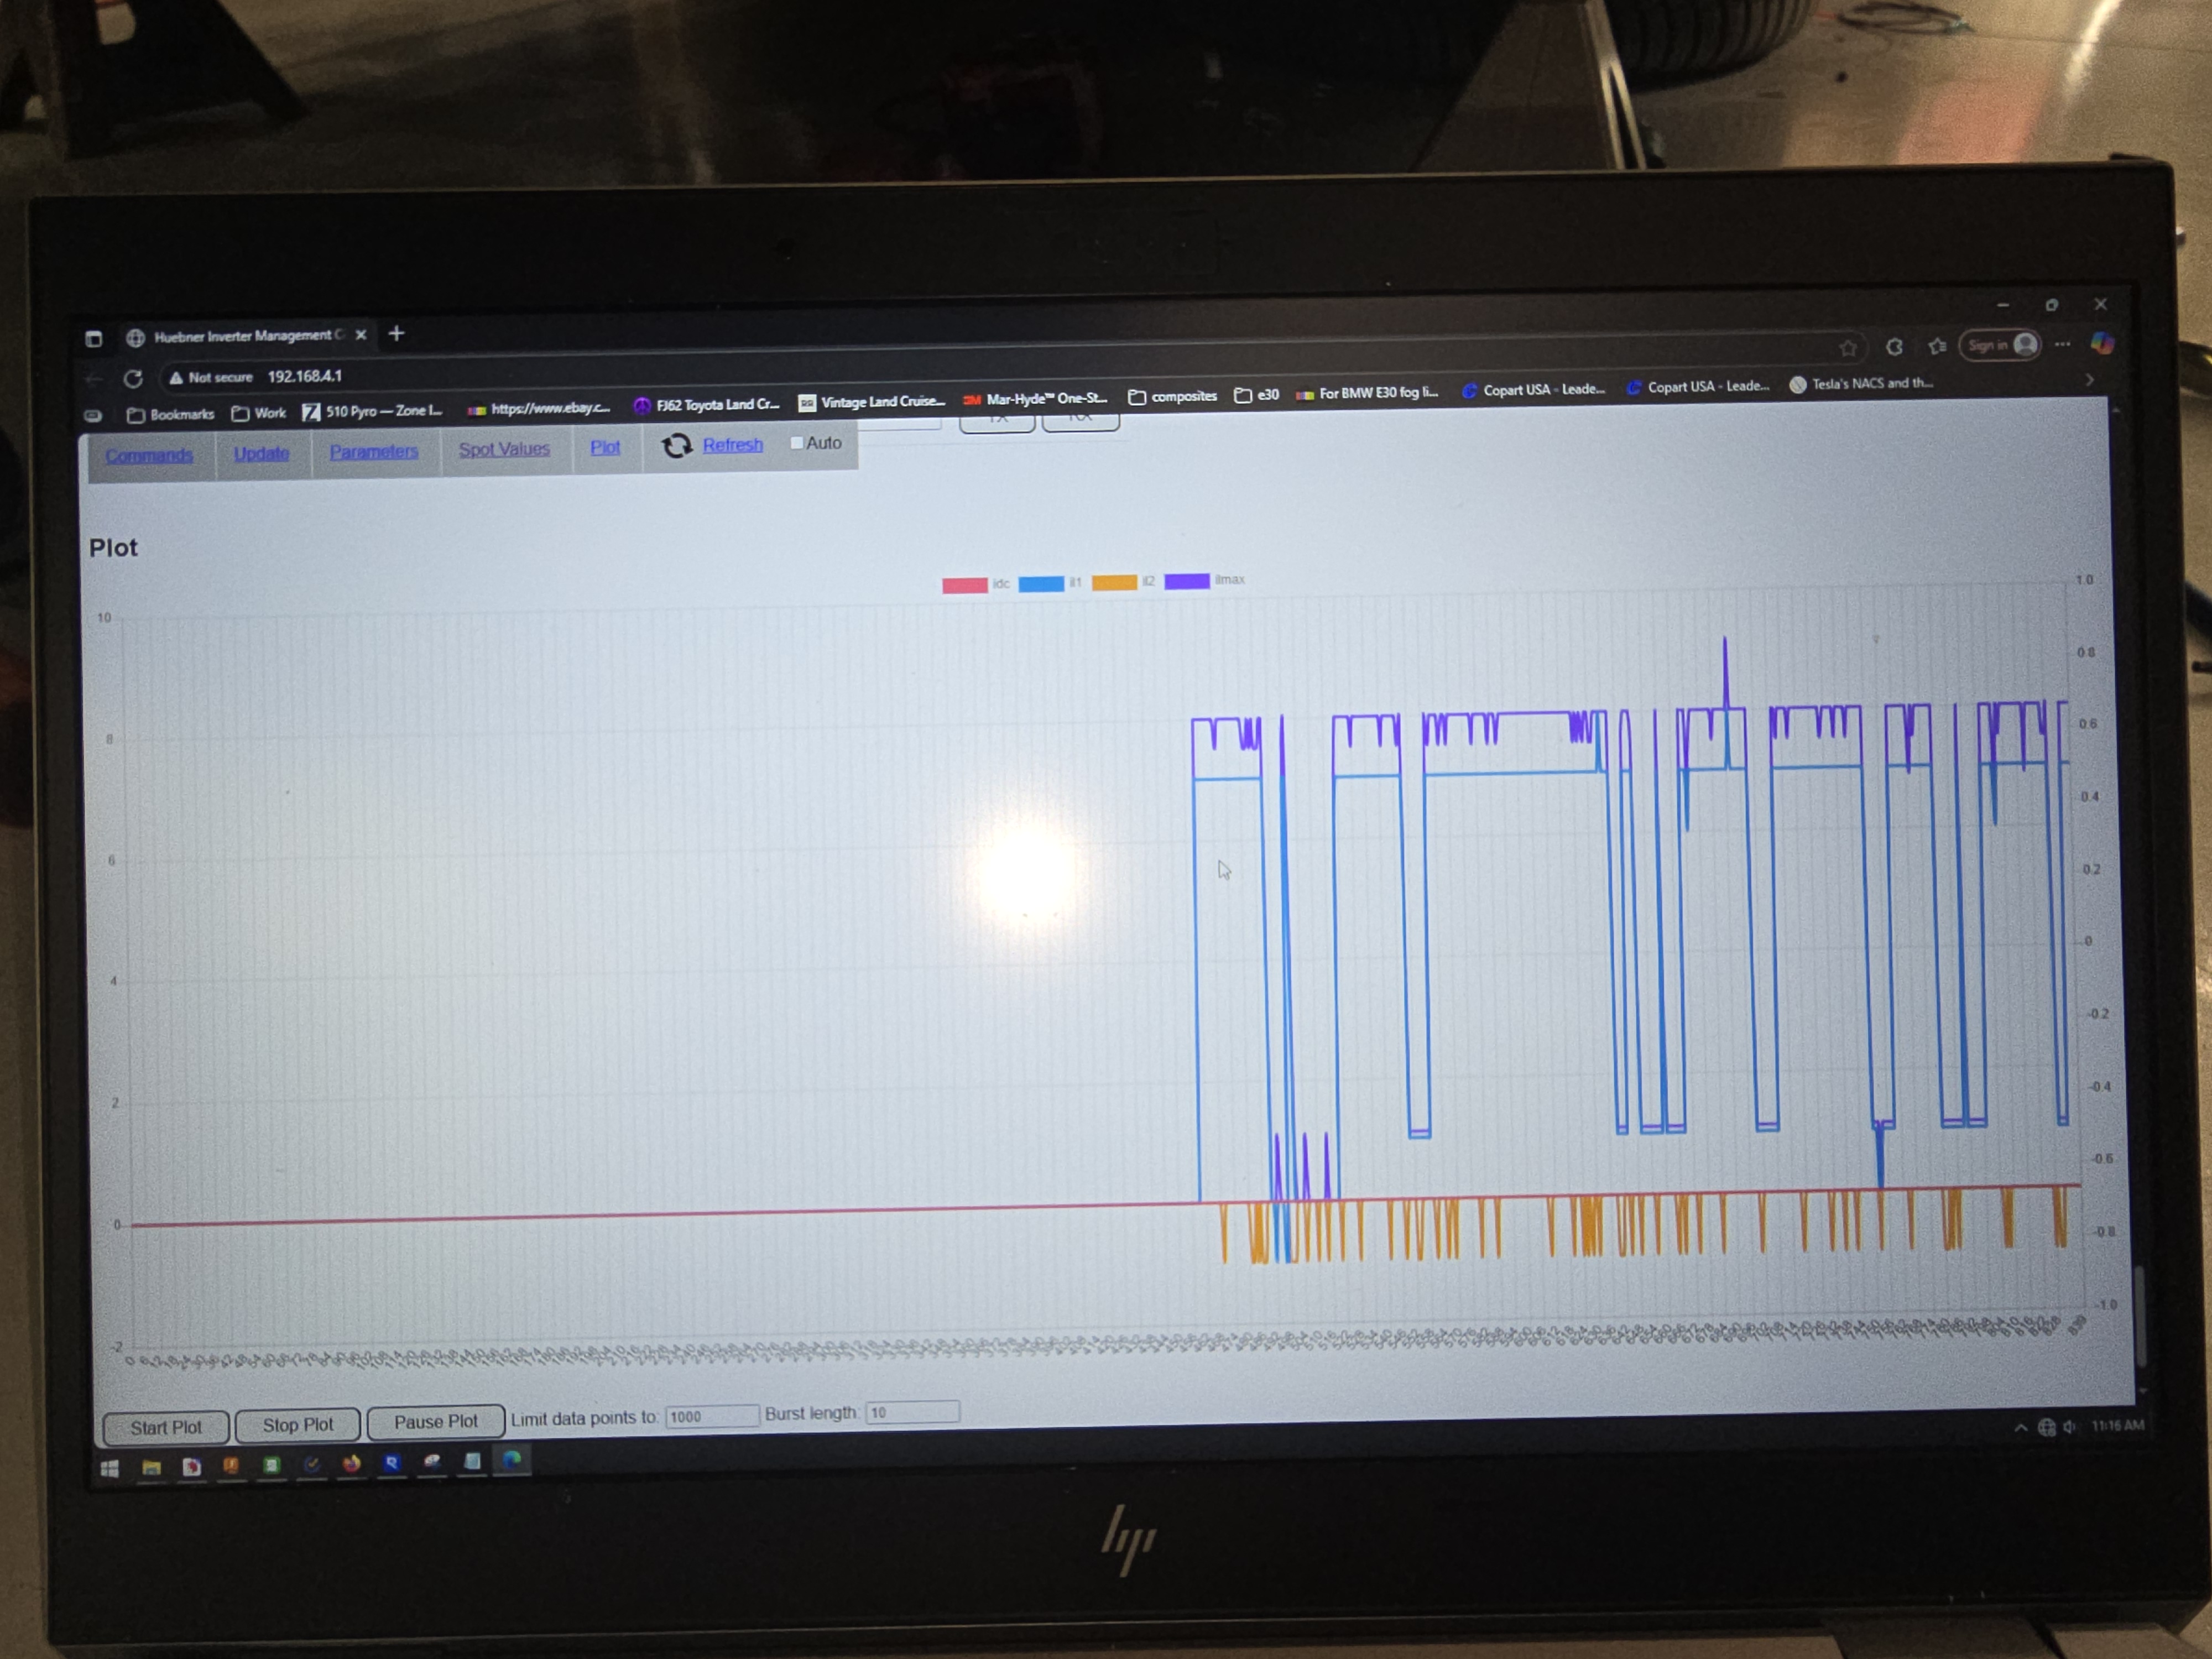Toggle ilmax series in chart legend
The image size is (2212, 1659).
point(1187,581)
